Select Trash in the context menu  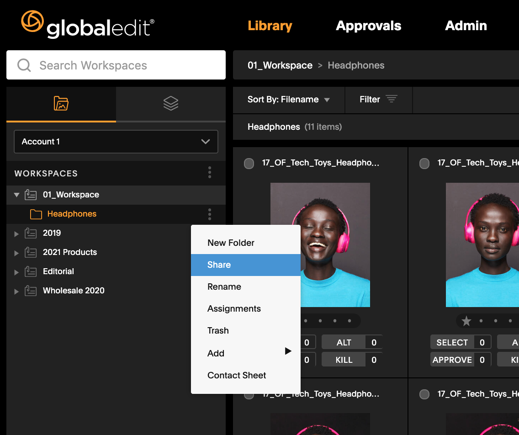246,330
